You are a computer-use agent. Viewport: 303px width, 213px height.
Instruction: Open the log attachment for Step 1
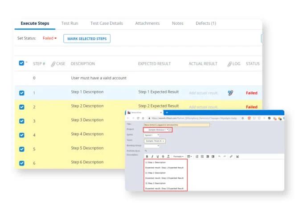(x=230, y=93)
